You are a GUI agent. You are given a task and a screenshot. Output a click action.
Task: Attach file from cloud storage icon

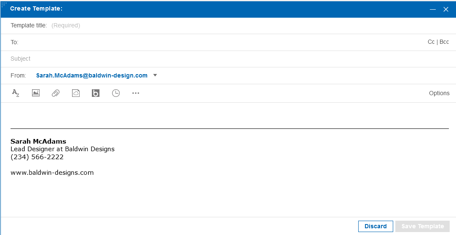tap(75, 93)
